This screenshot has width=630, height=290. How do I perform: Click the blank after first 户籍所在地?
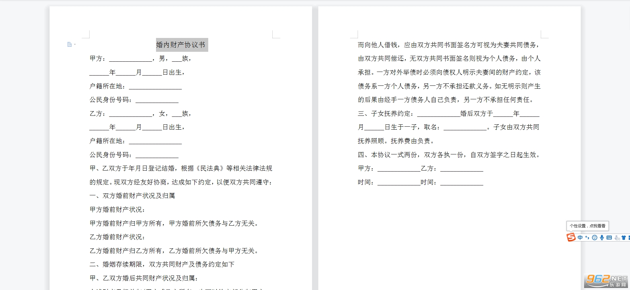[155, 86]
